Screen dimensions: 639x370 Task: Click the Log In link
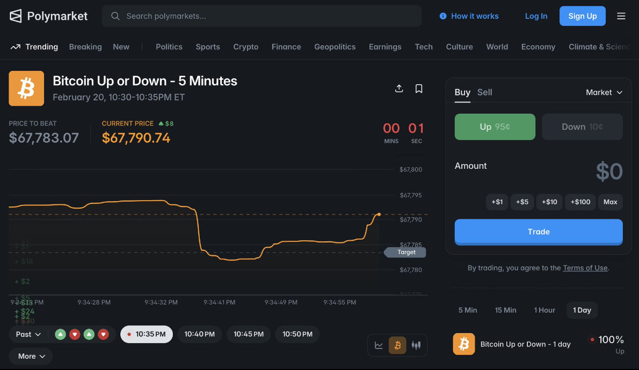point(536,16)
